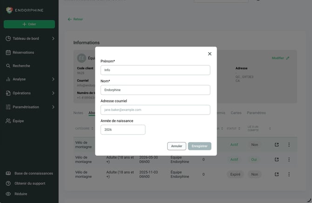The width and height of the screenshot is (312, 203).
Task: Open the Base de connaissances book icon
Action: (x=8, y=173)
